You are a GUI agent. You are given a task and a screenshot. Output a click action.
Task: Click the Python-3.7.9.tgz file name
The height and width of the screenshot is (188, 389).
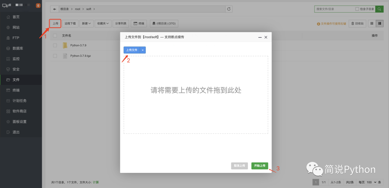pos(81,56)
